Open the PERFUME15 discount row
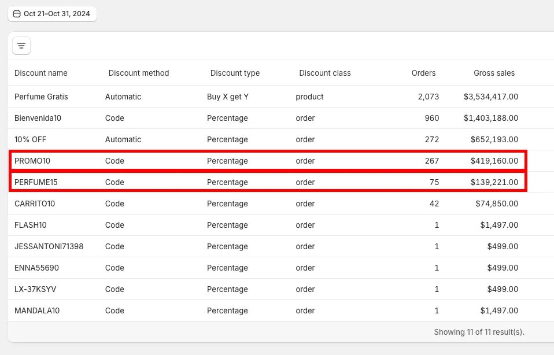 (36, 182)
